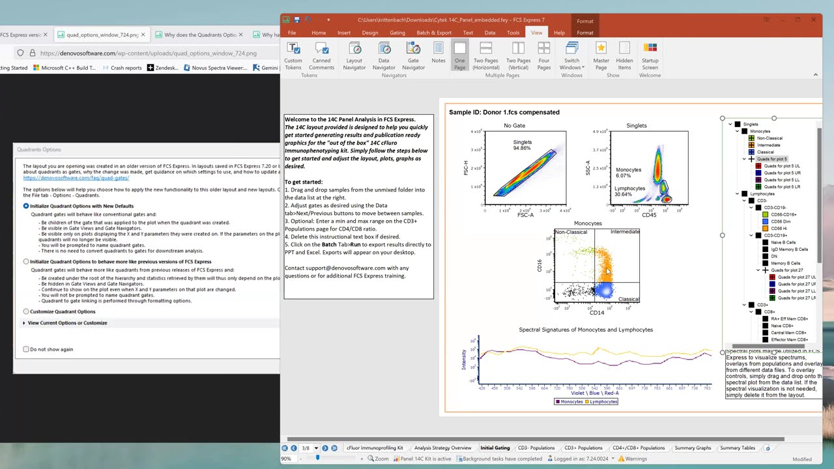Collapse the Singlets tree node
This screenshot has height=469, width=834.
coord(730,124)
